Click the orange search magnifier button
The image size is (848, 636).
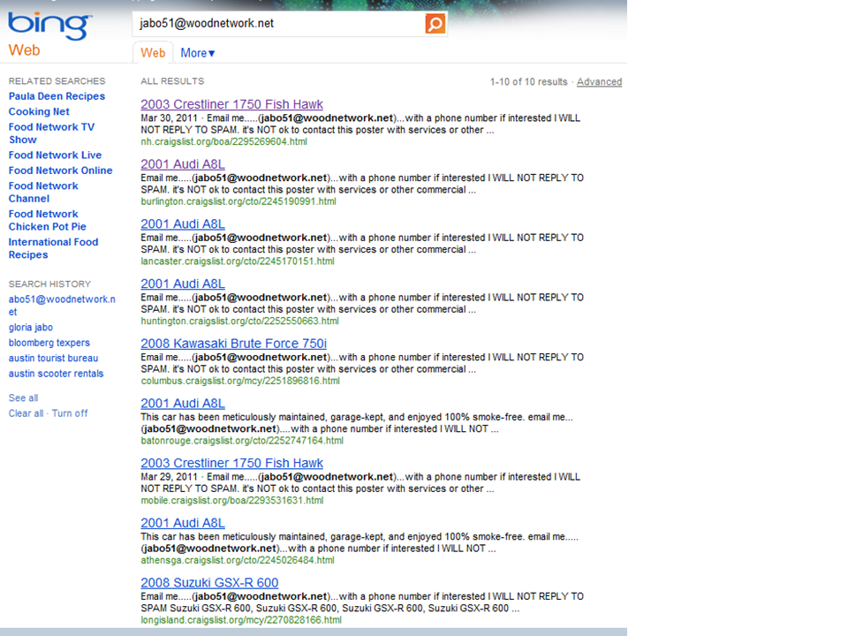435,24
